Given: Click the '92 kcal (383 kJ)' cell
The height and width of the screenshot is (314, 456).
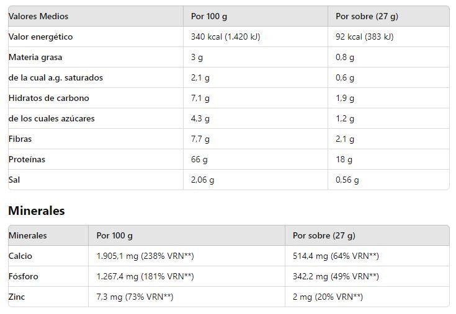Looking at the screenshot, I should (x=364, y=37).
